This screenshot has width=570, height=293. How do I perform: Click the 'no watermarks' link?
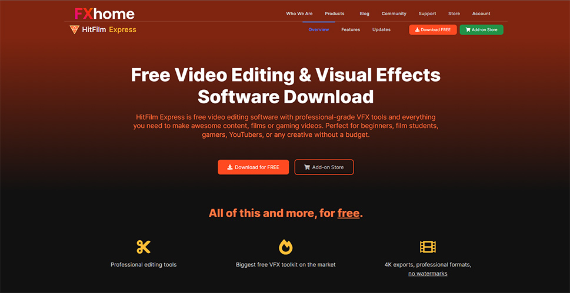click(x=428, y=274)
